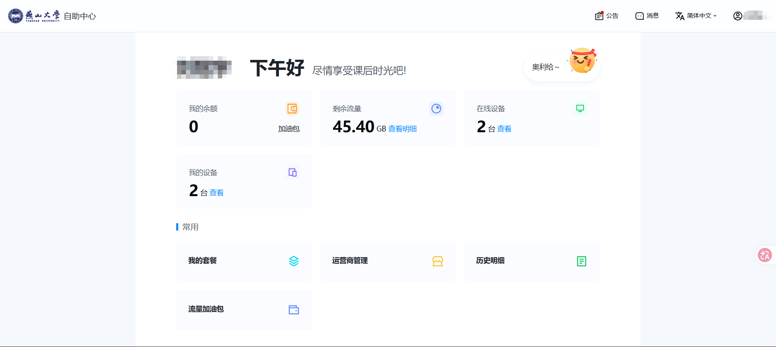Click the wallet icon on 流量加油包
Image resolution: width=776 pixels, height=347 pixels.
coord(294,310)
